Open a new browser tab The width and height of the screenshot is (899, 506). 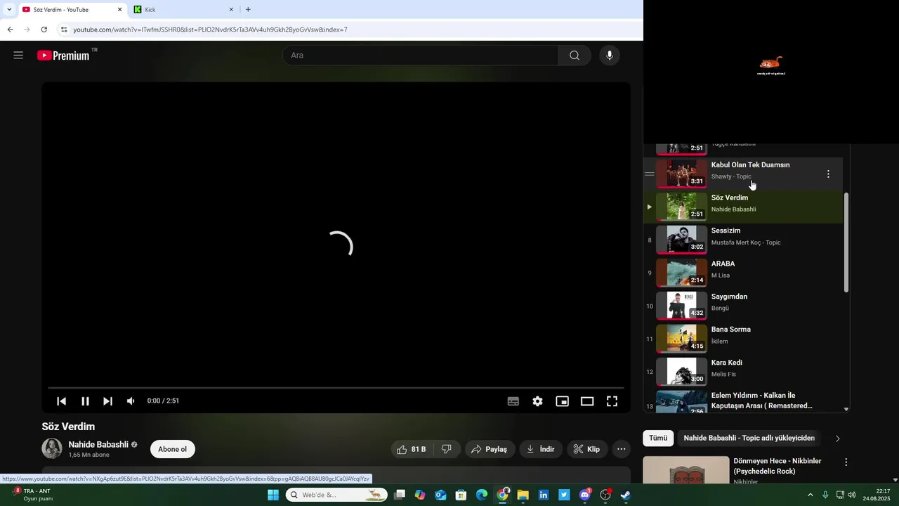coord(248,10)
